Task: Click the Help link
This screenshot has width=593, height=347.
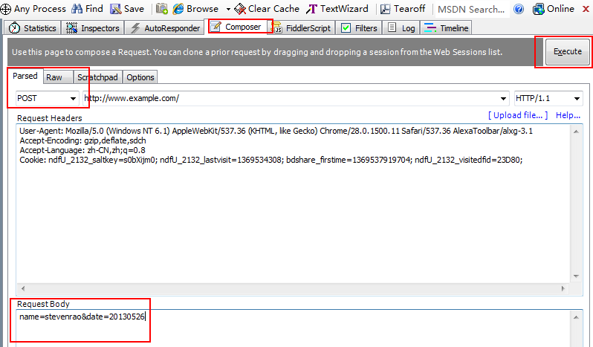Action: [568, 115]
